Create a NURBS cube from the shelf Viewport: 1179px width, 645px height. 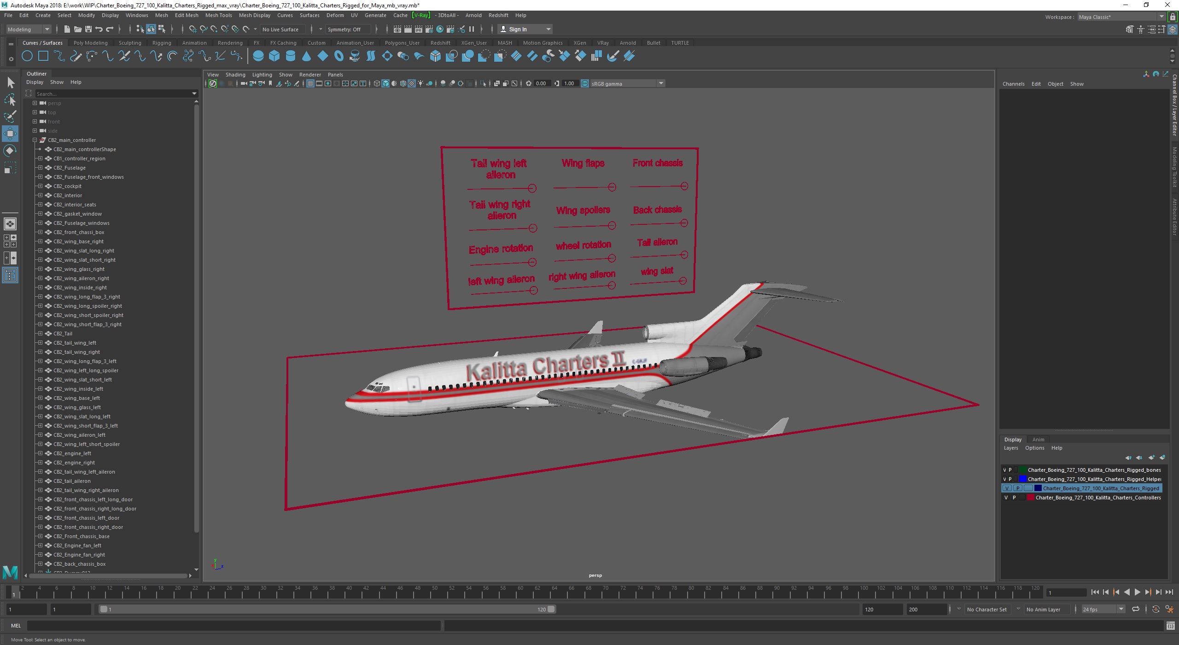pos(274,56)
